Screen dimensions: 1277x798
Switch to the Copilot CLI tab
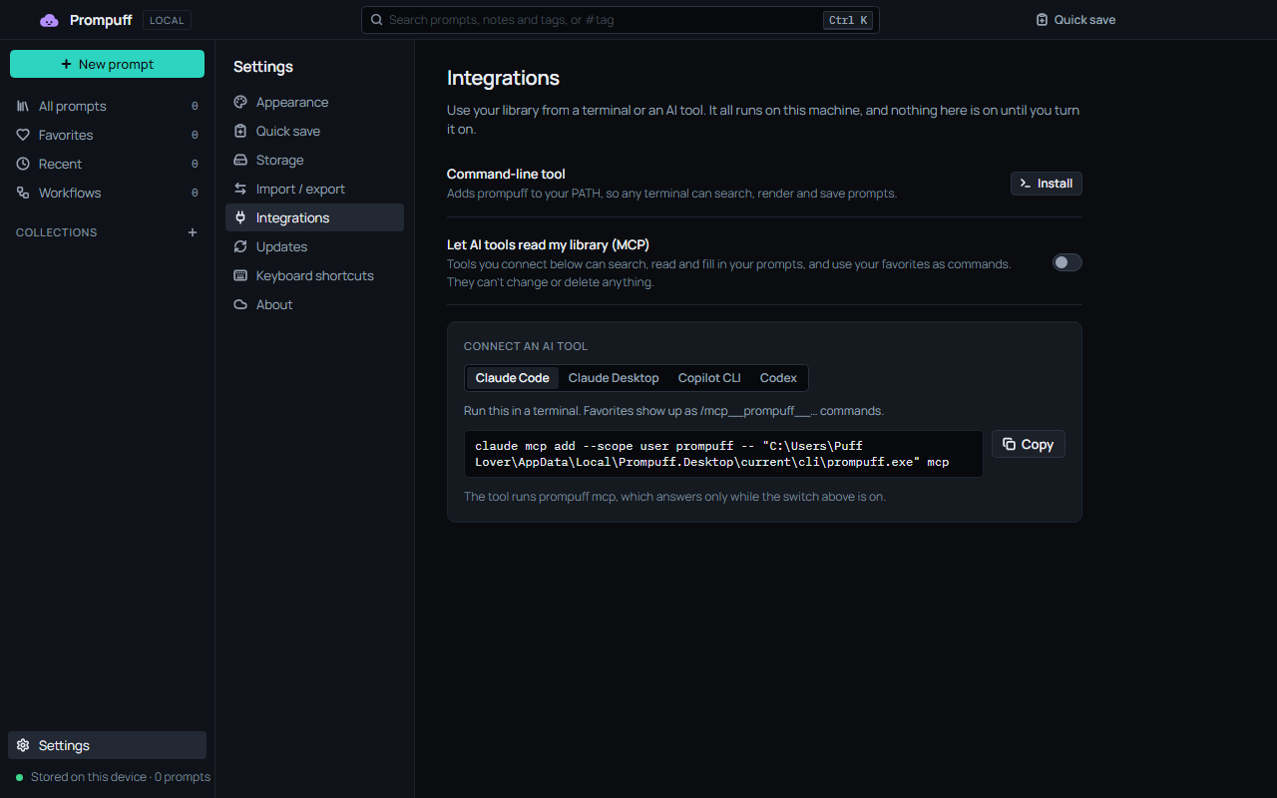pyautogui.click(x=709, y=378)
